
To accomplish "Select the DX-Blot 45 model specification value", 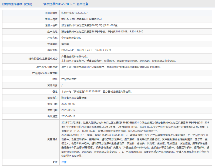I will [x=86, y=50].
